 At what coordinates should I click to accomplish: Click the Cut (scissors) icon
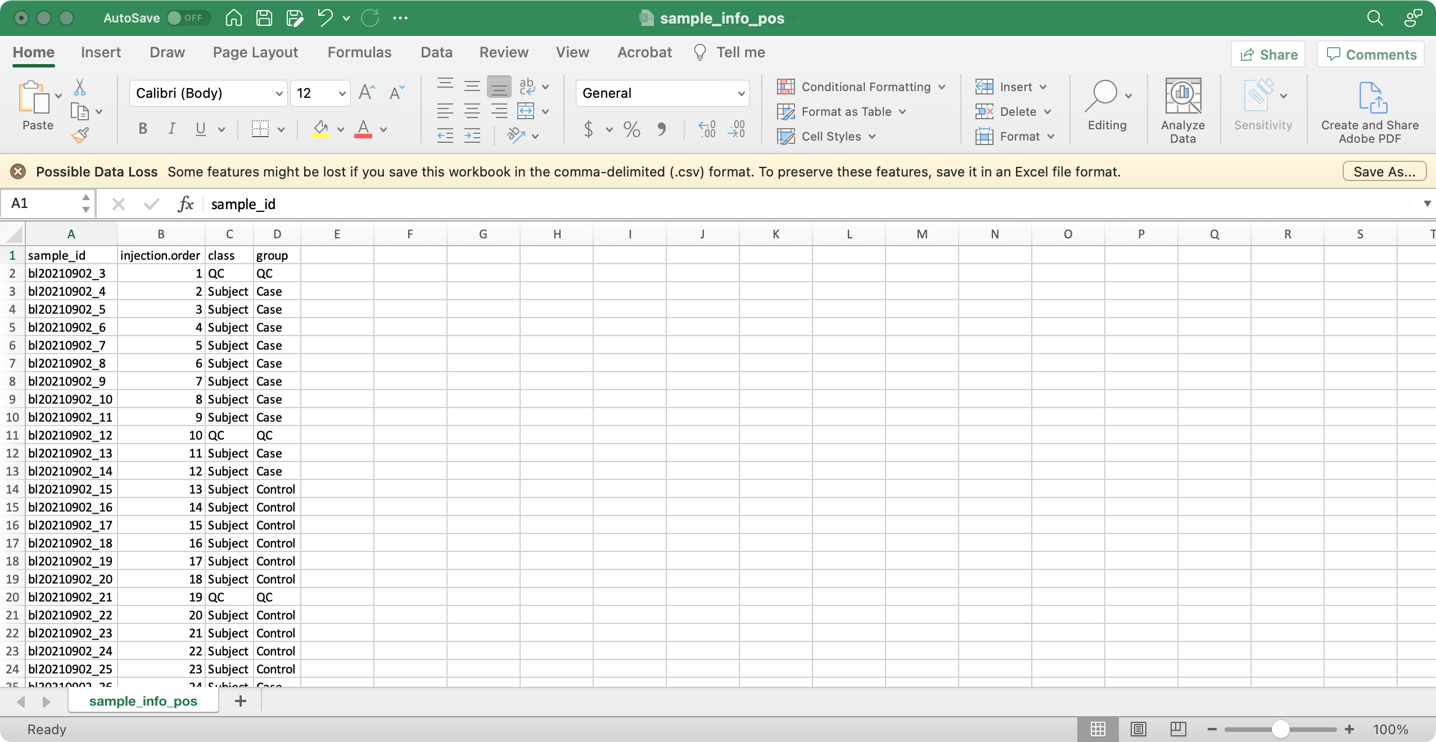tap(80, 87)
